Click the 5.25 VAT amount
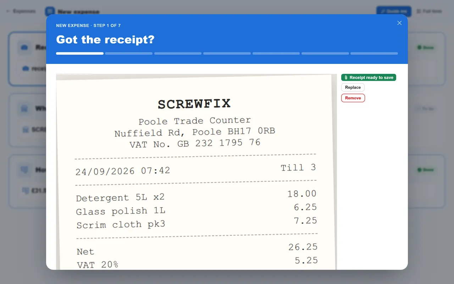454x284 pixels. pos(306,261)
